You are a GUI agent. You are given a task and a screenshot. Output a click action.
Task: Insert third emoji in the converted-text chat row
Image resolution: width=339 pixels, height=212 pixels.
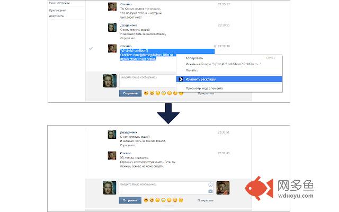[x=158, y=200]
